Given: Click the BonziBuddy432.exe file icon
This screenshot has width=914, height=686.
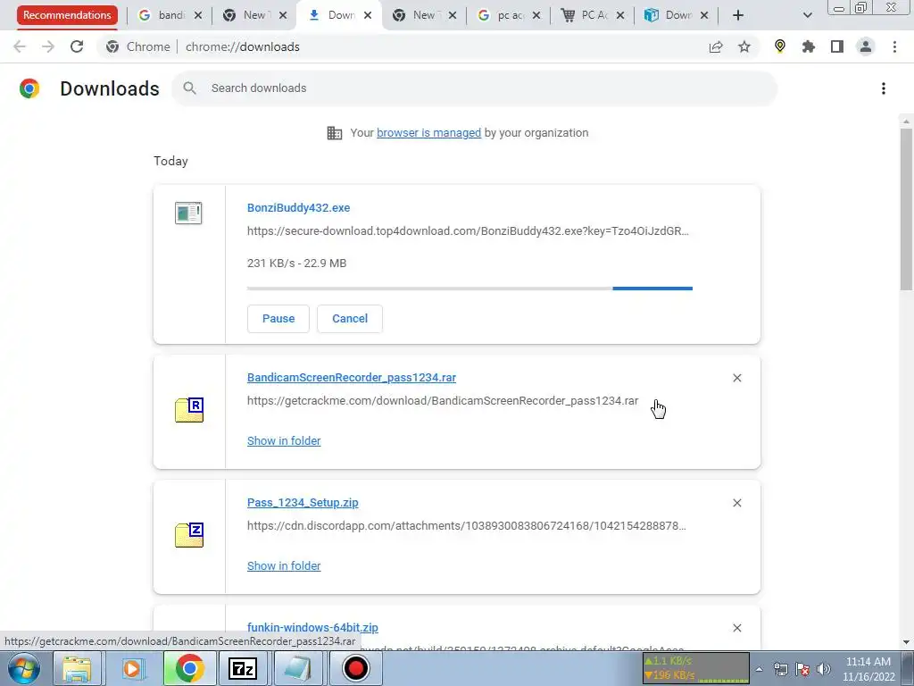Looking at the screenshot, I should click(188, 213).
